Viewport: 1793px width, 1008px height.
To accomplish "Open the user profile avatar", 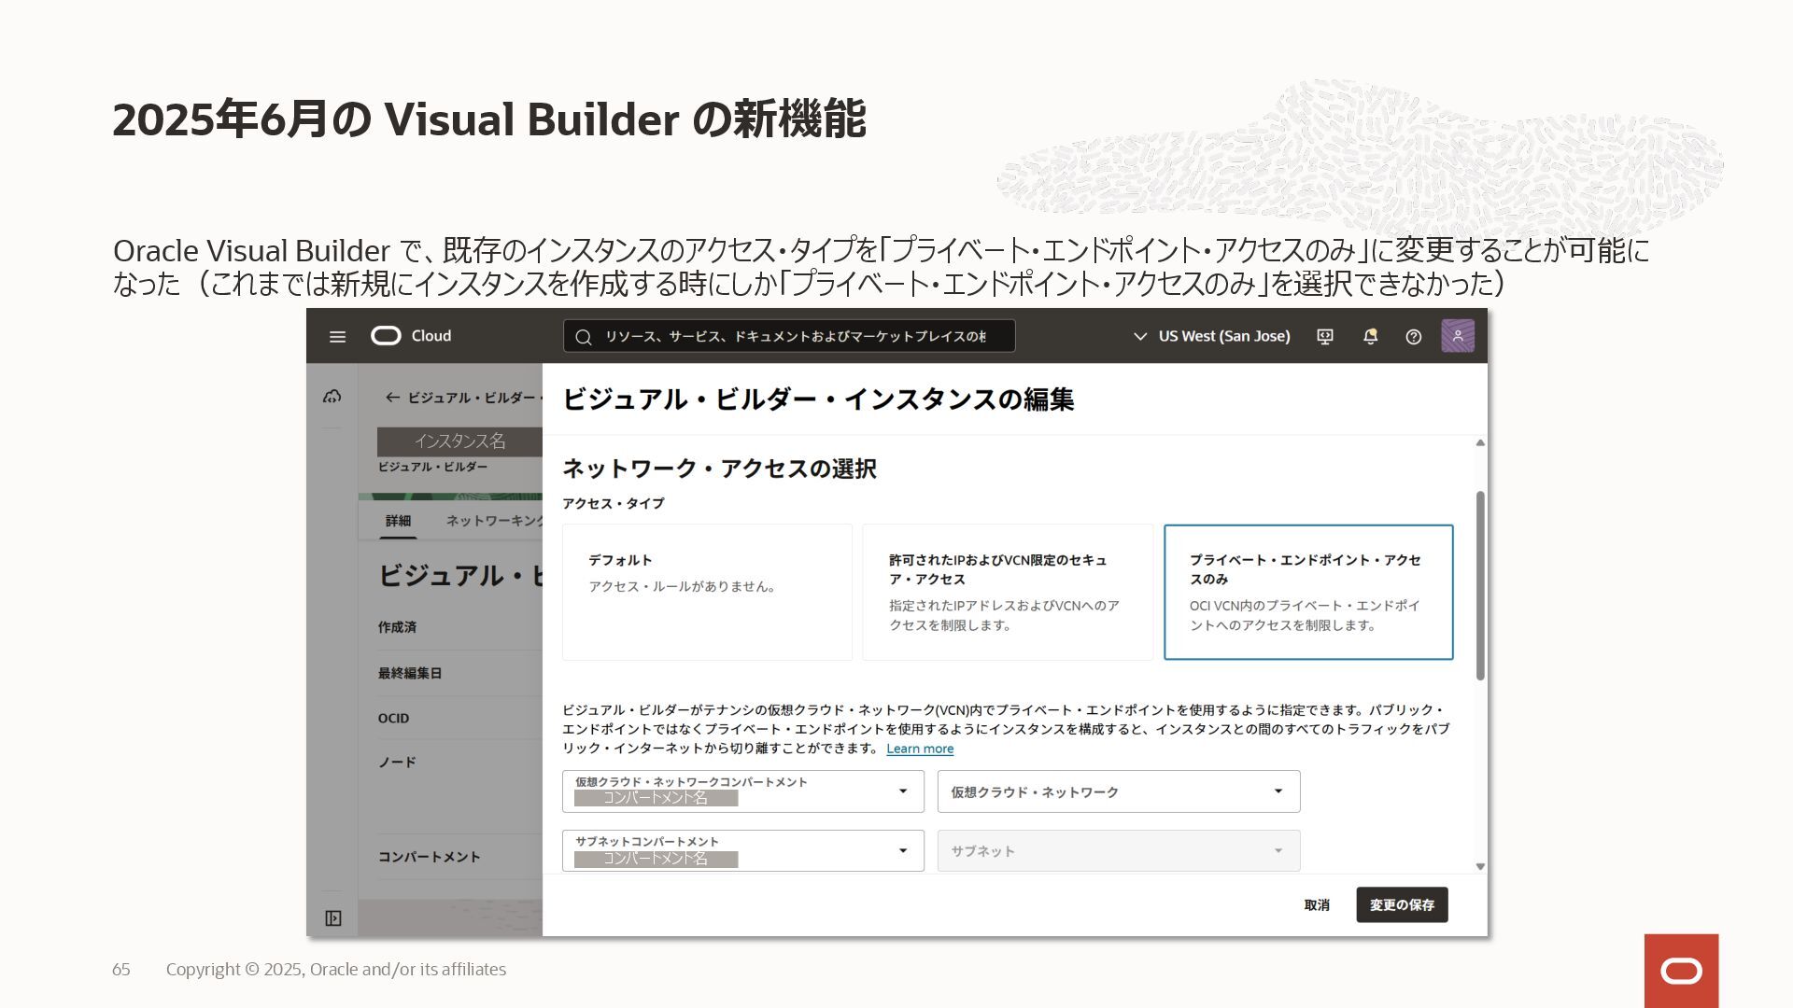I will click(x=1458, y=336).
